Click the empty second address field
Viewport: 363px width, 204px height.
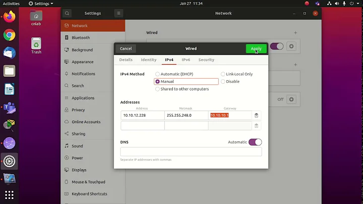142,126
